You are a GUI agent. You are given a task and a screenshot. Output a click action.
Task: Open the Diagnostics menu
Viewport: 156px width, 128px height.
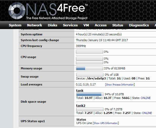pos(139,25)
